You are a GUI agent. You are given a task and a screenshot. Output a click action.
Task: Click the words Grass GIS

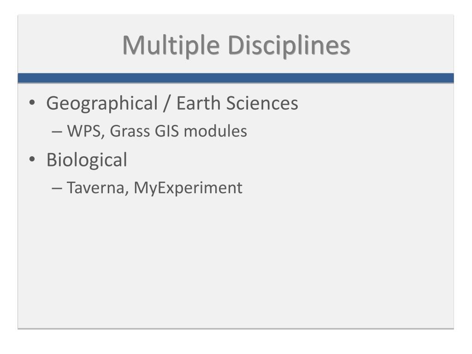click(144, 131)
